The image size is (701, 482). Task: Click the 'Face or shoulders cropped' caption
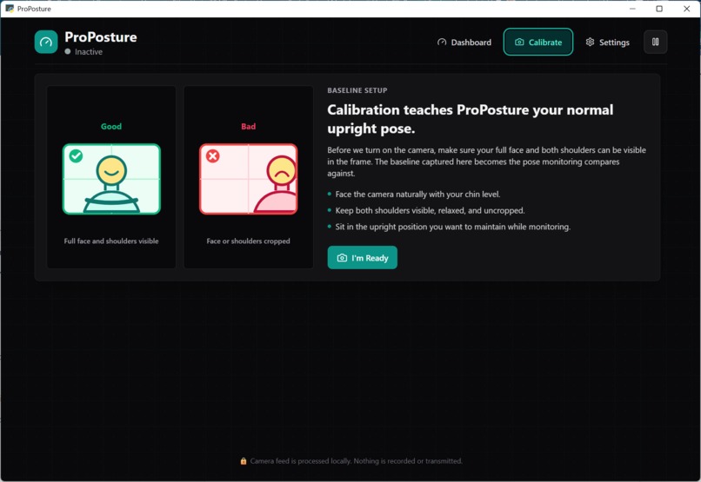coord(248,241)
